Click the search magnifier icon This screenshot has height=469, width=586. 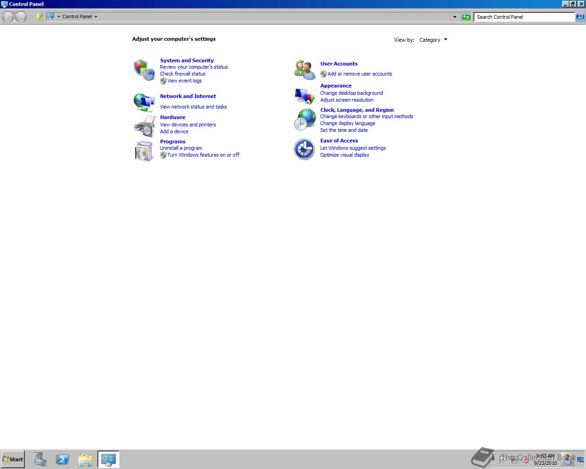580,17
